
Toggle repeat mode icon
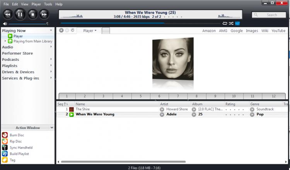point(225,23)
